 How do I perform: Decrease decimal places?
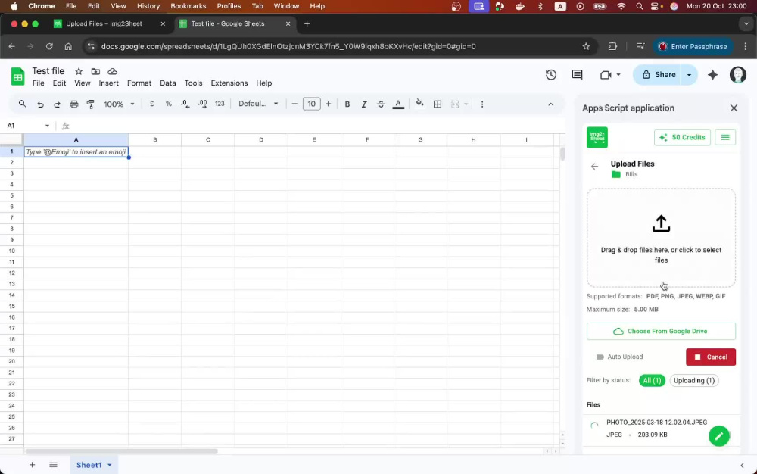[x=185, y=104]
